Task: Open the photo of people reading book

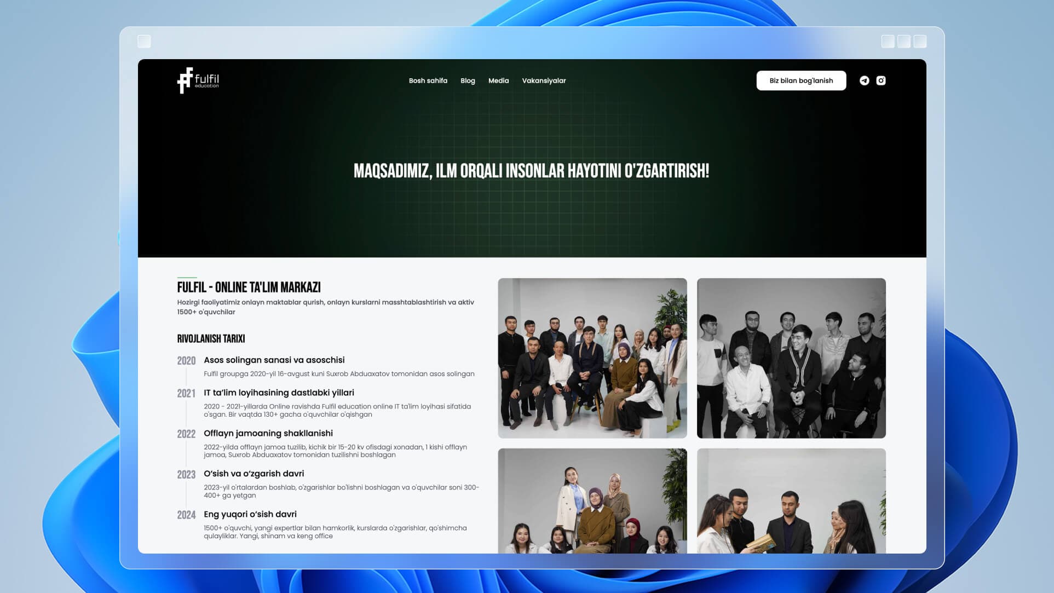Action: tap(791, 500)
